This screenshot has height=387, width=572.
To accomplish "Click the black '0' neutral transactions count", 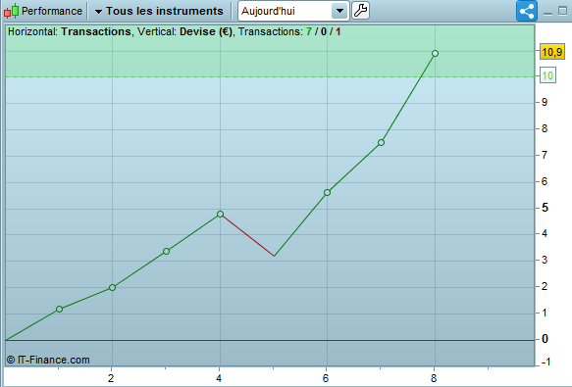I will 324,31.
